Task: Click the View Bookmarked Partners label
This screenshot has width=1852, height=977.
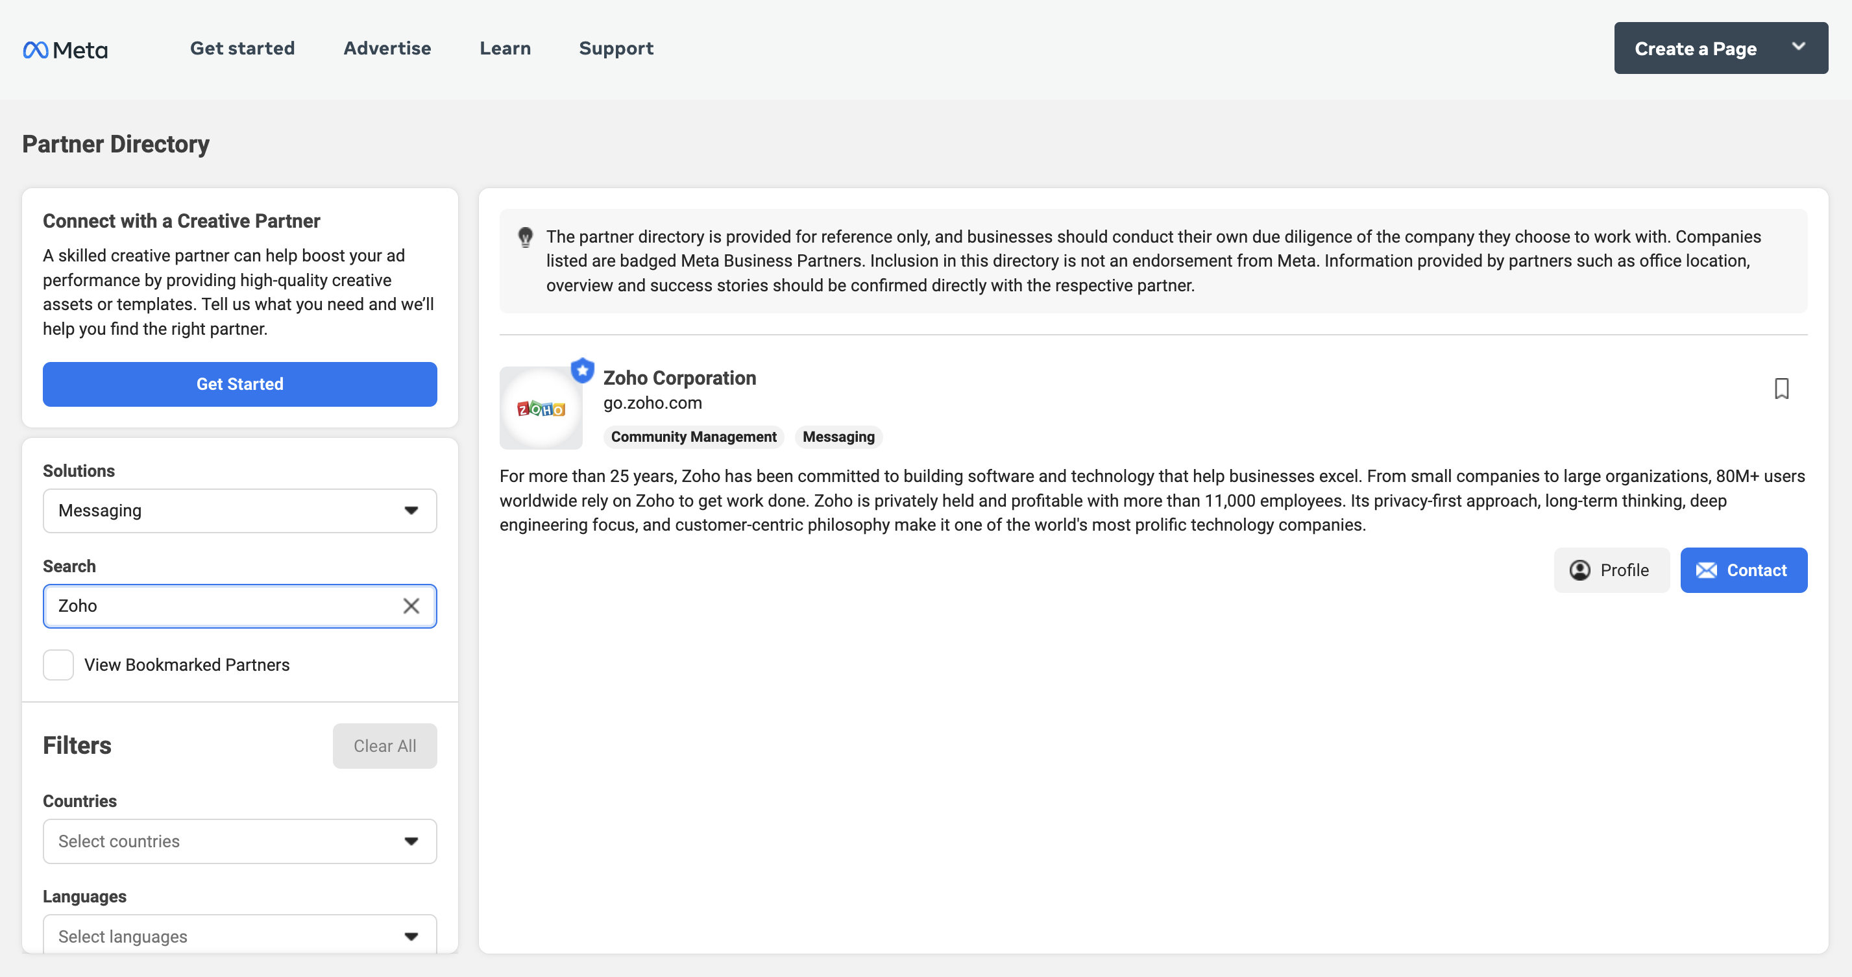Action: pos(187,664)
